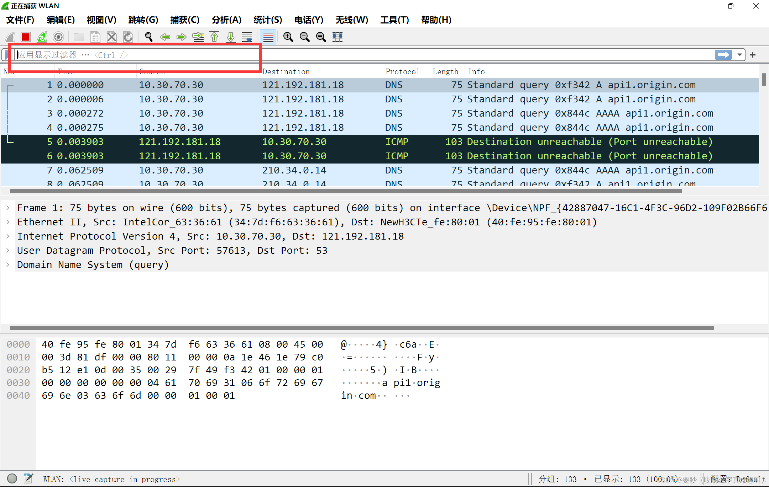Open display filter bookmark icon
Image resolution: width=769 pixels, height=487 pixels.
coord(7,55)
